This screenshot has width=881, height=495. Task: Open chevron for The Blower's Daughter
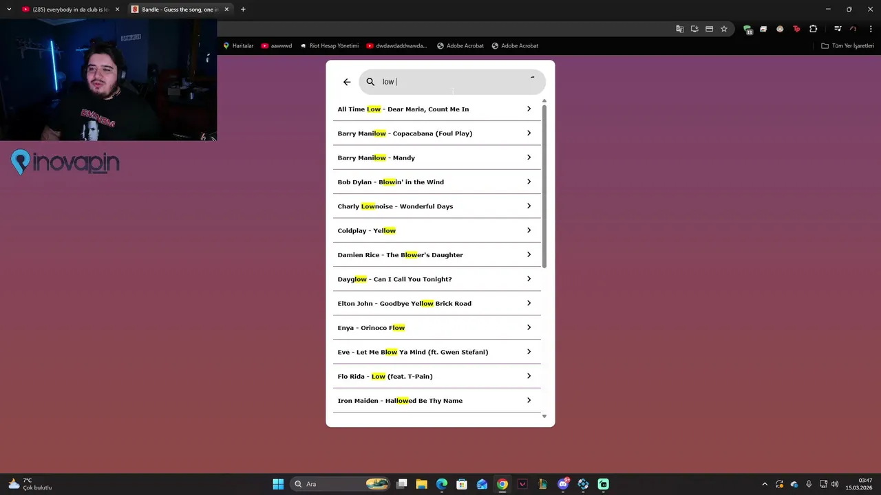point(529,254)
